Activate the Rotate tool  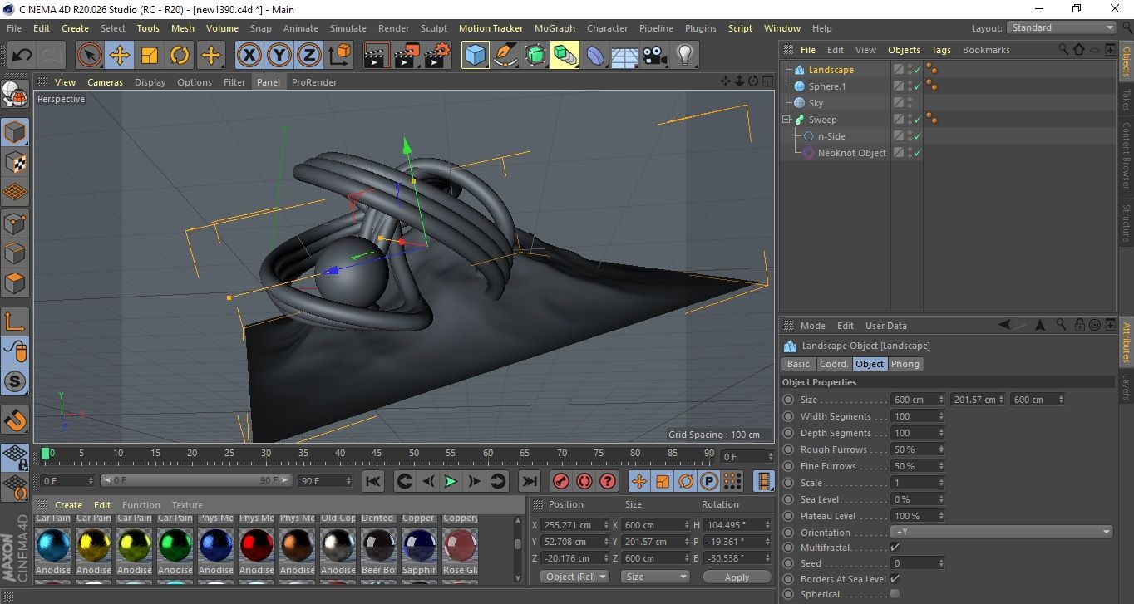tap(179, 56)
